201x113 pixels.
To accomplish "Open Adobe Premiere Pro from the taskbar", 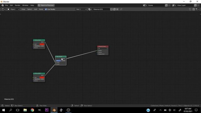I will coord(47,110).
